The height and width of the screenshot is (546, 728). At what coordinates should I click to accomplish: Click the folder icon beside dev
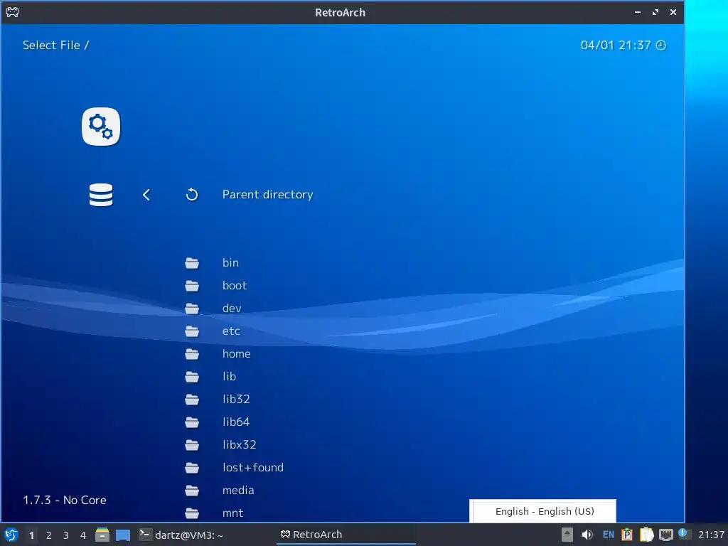click(x=192, y=309)
